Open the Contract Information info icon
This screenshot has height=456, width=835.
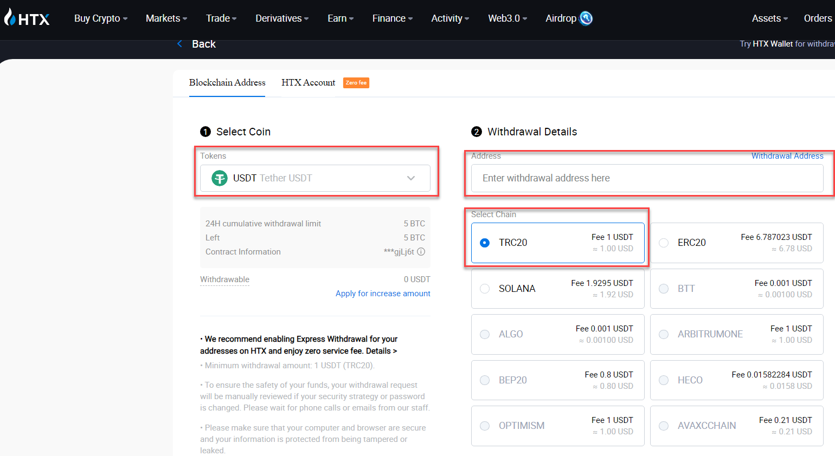421,252
